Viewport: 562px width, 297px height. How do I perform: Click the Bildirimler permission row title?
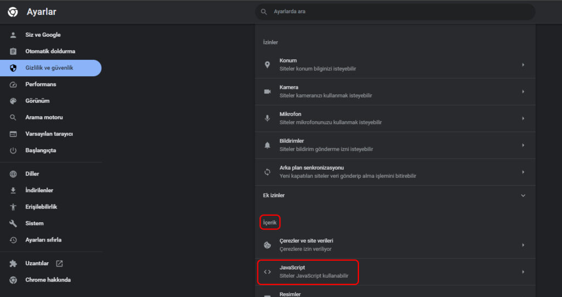[x=291, y=141]
